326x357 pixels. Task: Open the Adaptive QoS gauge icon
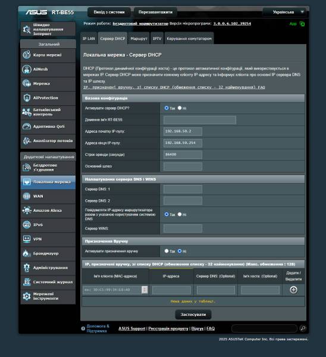(27, 126)
